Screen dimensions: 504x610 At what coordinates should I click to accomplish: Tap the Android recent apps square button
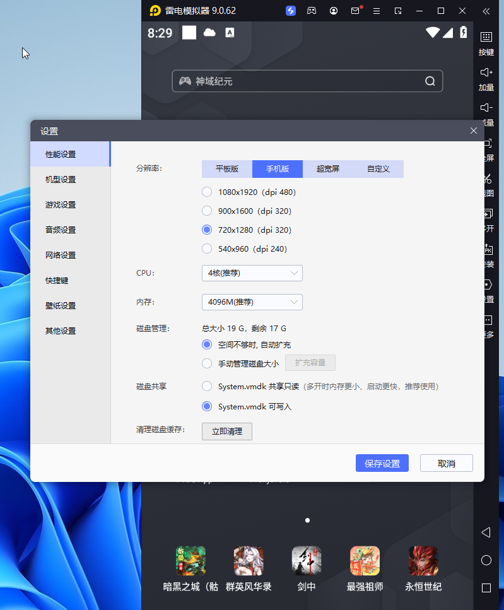(486, 588)
